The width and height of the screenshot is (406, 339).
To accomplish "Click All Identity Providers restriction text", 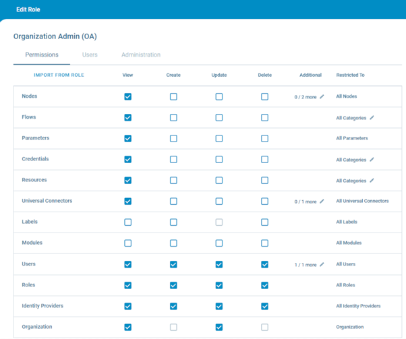I will pos(358,307).
